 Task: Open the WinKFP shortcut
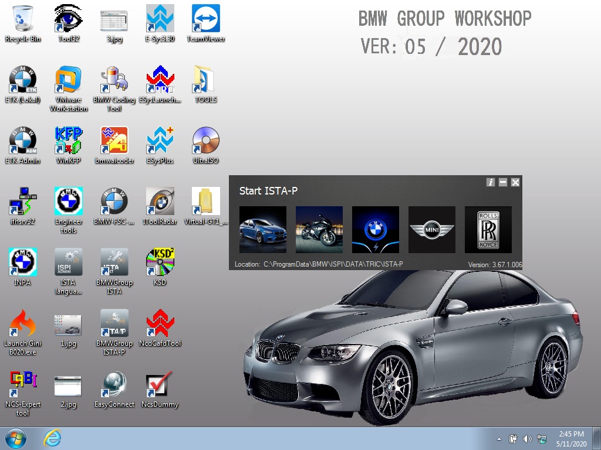click(x=68, y=145)
